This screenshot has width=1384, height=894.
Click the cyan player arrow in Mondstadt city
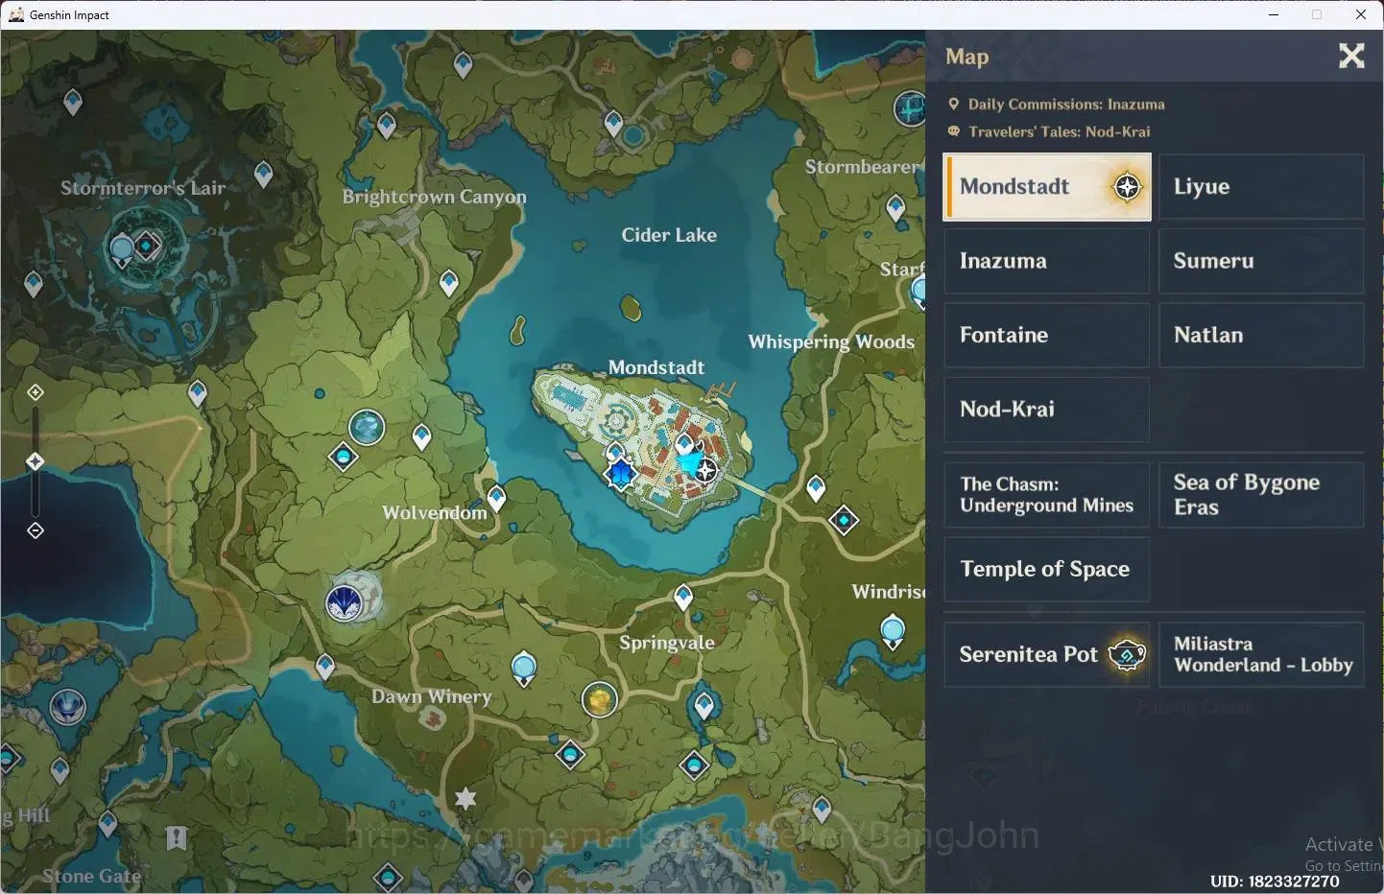point(688,464)
